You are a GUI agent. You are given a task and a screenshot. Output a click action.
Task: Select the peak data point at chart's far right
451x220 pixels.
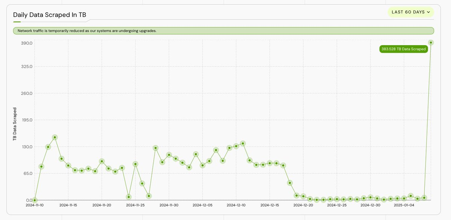pyautogui.click(x=431, y=42)
